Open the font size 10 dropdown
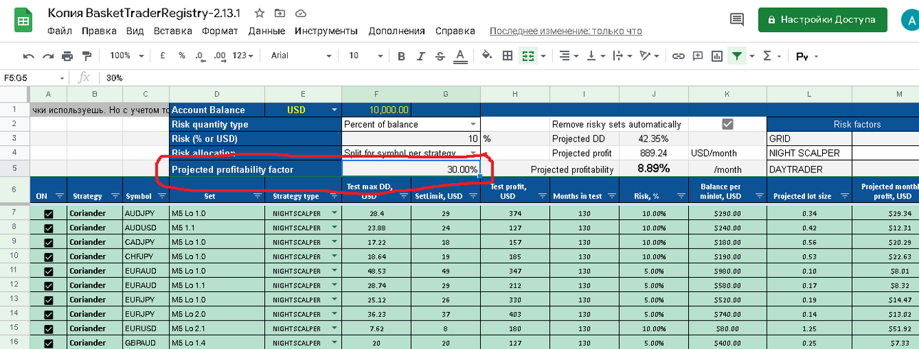 click(x=365, y=56)
